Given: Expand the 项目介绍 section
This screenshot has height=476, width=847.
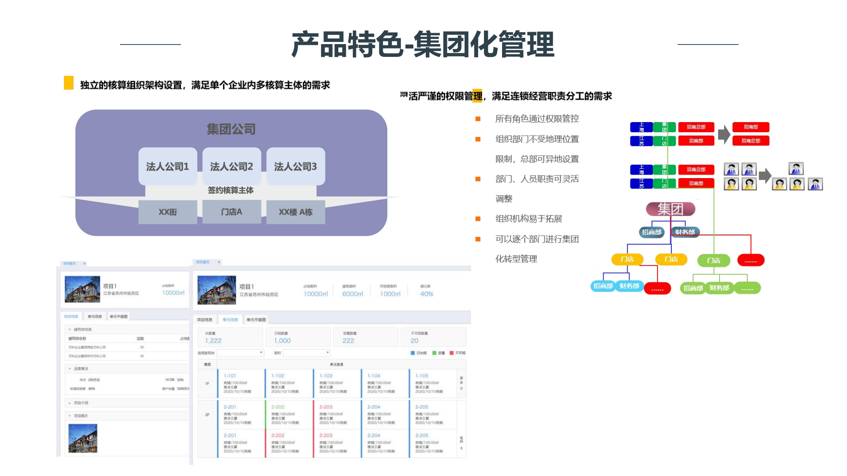Looking at the screenshot, I should coord(70,403).
